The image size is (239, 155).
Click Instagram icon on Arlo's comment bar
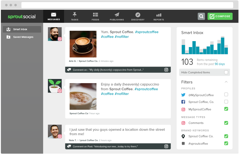click(x=166, y=70)
